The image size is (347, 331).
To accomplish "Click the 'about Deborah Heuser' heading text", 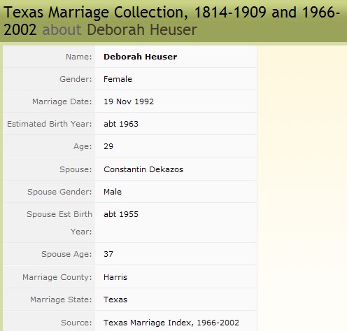I will (120, 29).
